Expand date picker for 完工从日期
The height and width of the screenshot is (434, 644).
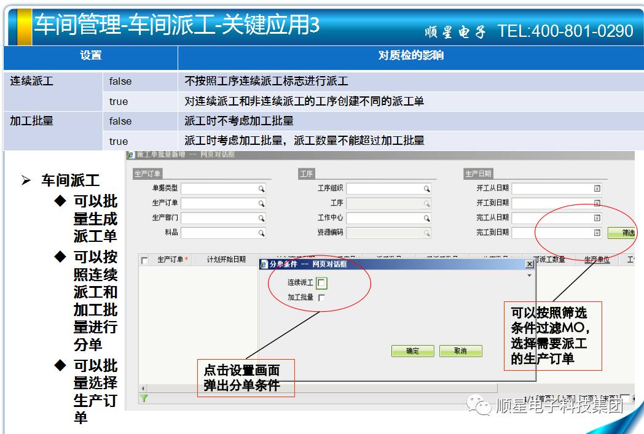point(597,218)
